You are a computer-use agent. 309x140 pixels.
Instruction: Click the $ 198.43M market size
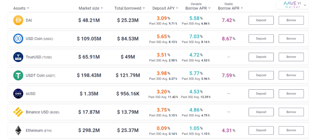tap(89, 75)
